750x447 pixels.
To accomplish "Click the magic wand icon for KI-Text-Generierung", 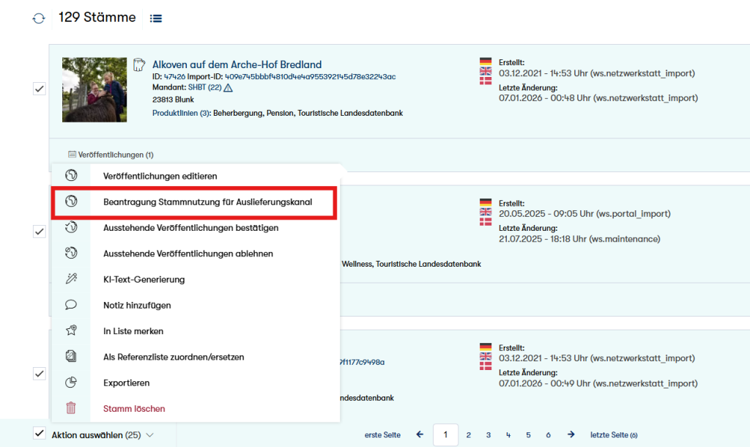I will pyautogui.click(x=71, y=279).
